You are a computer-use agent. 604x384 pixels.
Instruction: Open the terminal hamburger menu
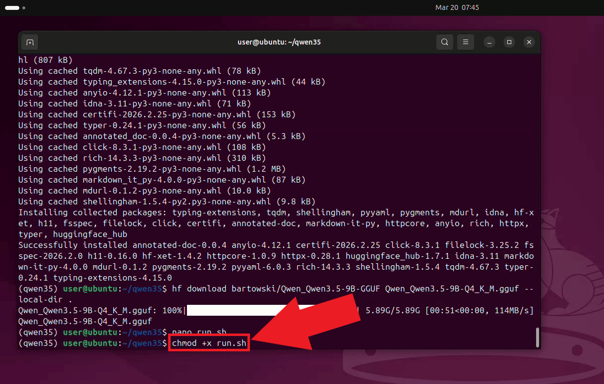(x=465, y=42)
